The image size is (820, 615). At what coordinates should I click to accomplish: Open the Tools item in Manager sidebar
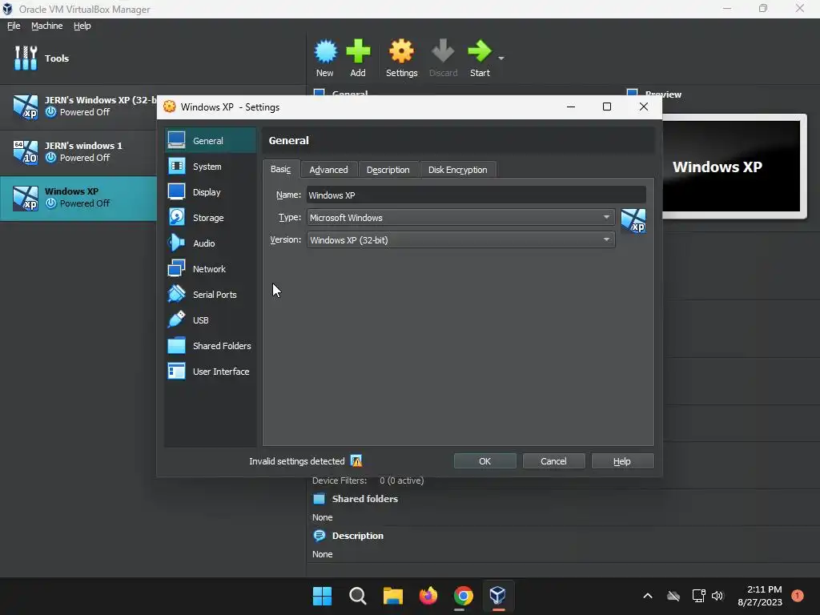pyautogui.click(x=151, y=58)
